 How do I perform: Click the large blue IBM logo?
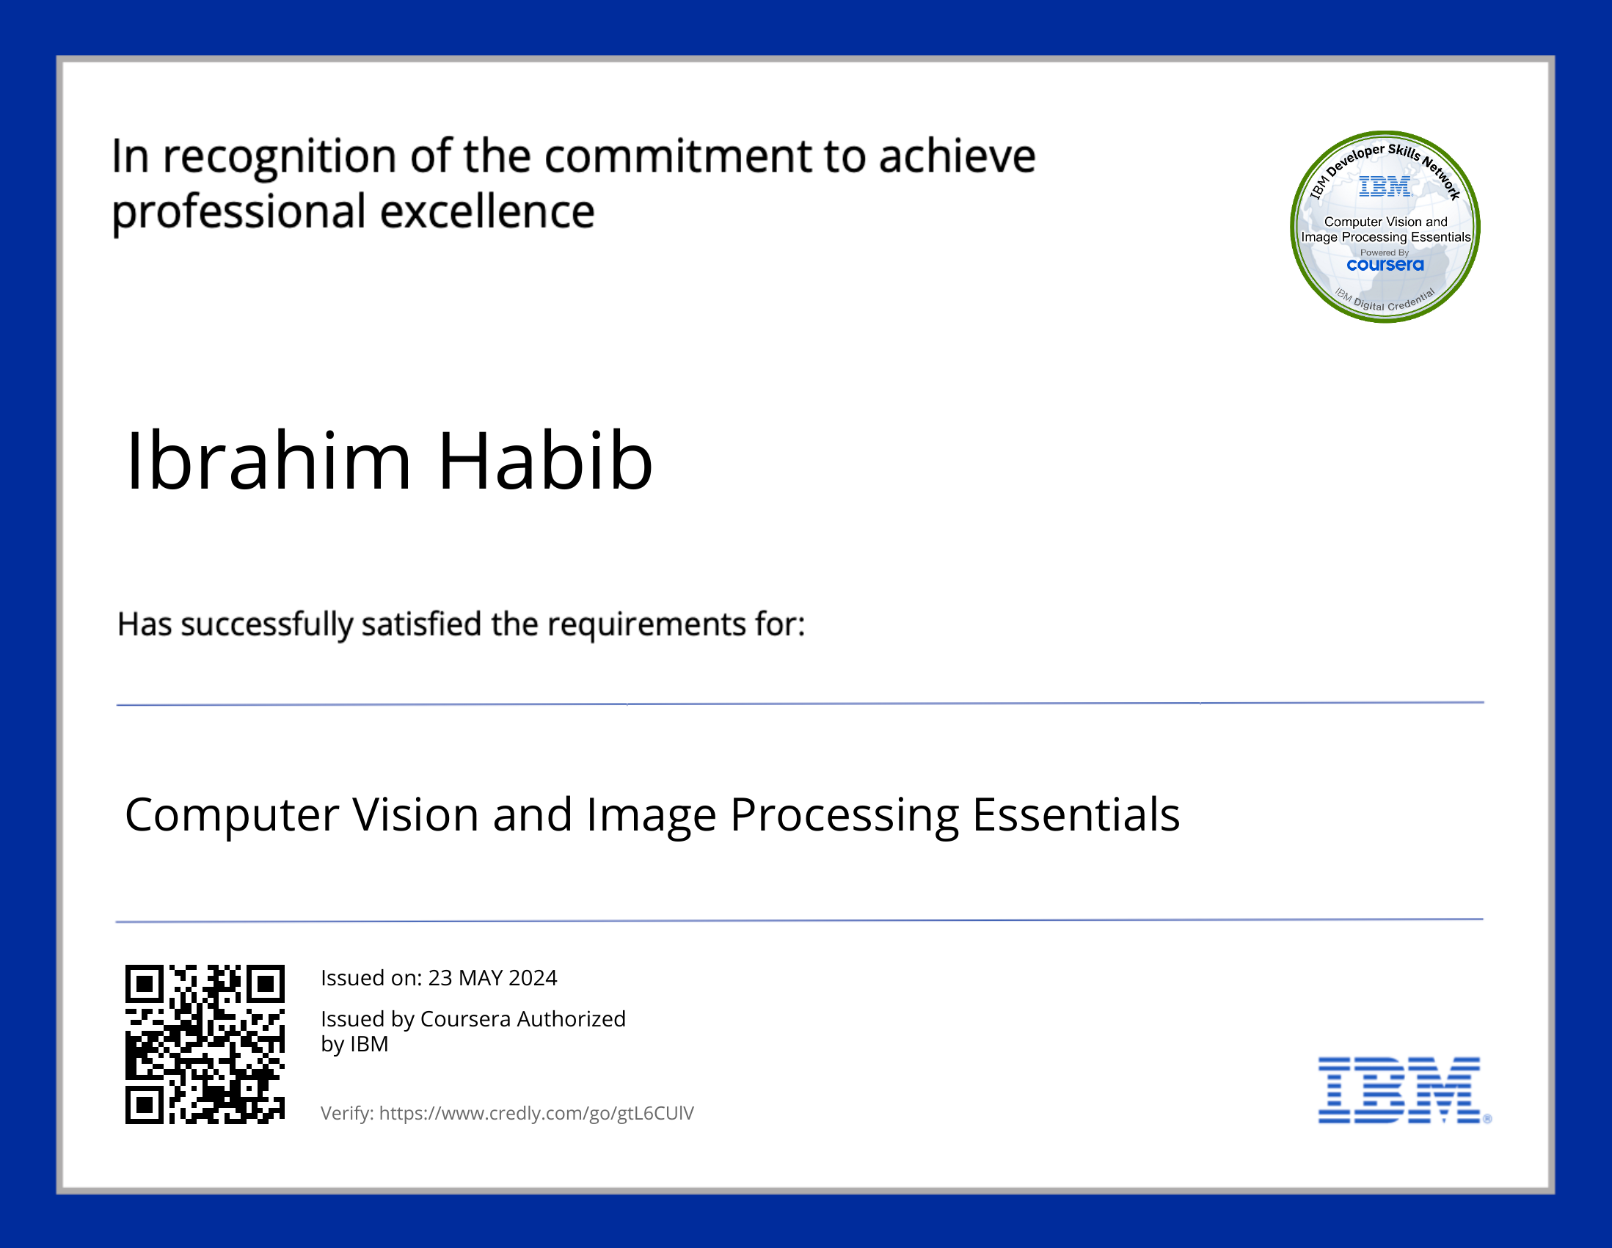1399,1090
